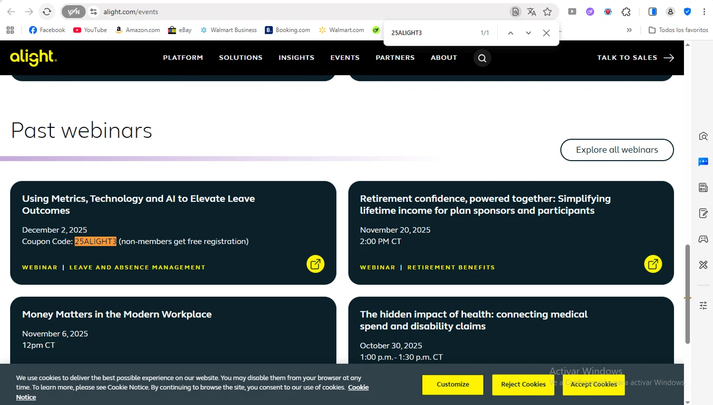Click Customize cookies button
Screen dimensions: 713x405
[453, 385]
